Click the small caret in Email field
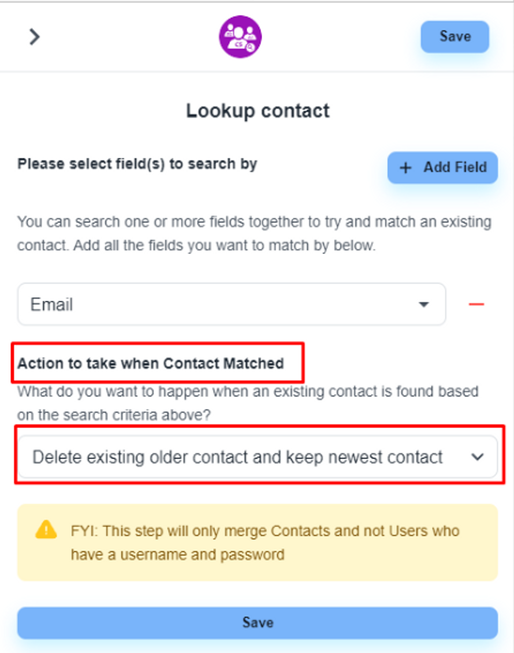This screenshot has width=514, height=653. click(424, 304)
